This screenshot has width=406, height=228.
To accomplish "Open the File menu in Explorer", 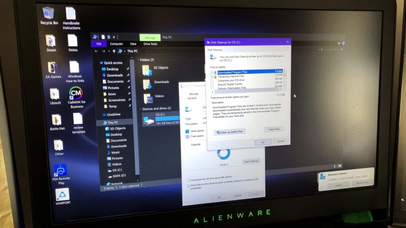I will (99, 44).
